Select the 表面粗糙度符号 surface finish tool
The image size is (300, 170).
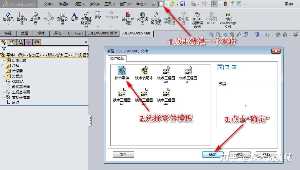[86, 20]
